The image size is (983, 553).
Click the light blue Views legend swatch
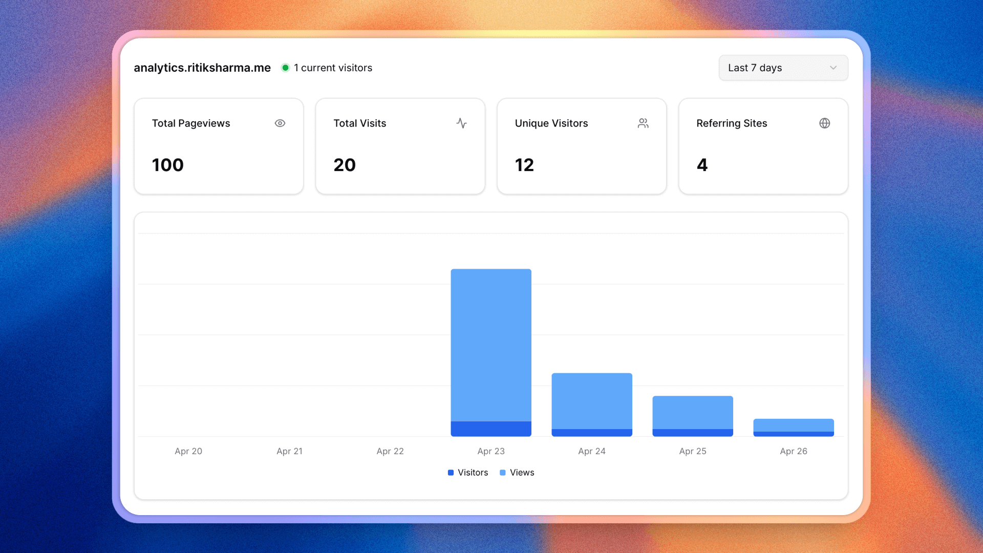pyautogui.click(x=503, y=473)
